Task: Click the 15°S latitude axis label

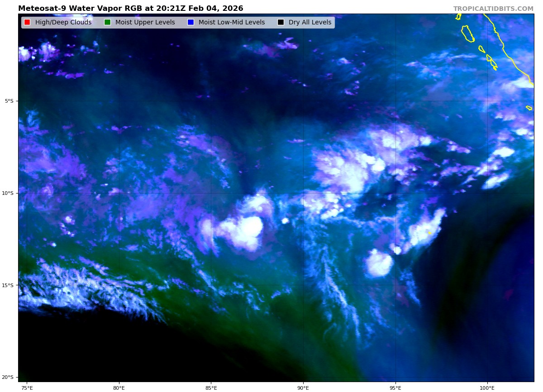Action: [x=8, y=285]
